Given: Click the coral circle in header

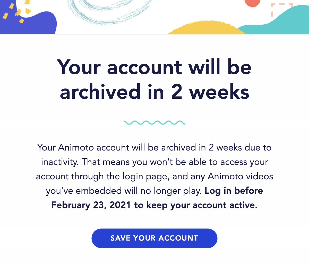Looking at the screenshot, I should [252, 3].
